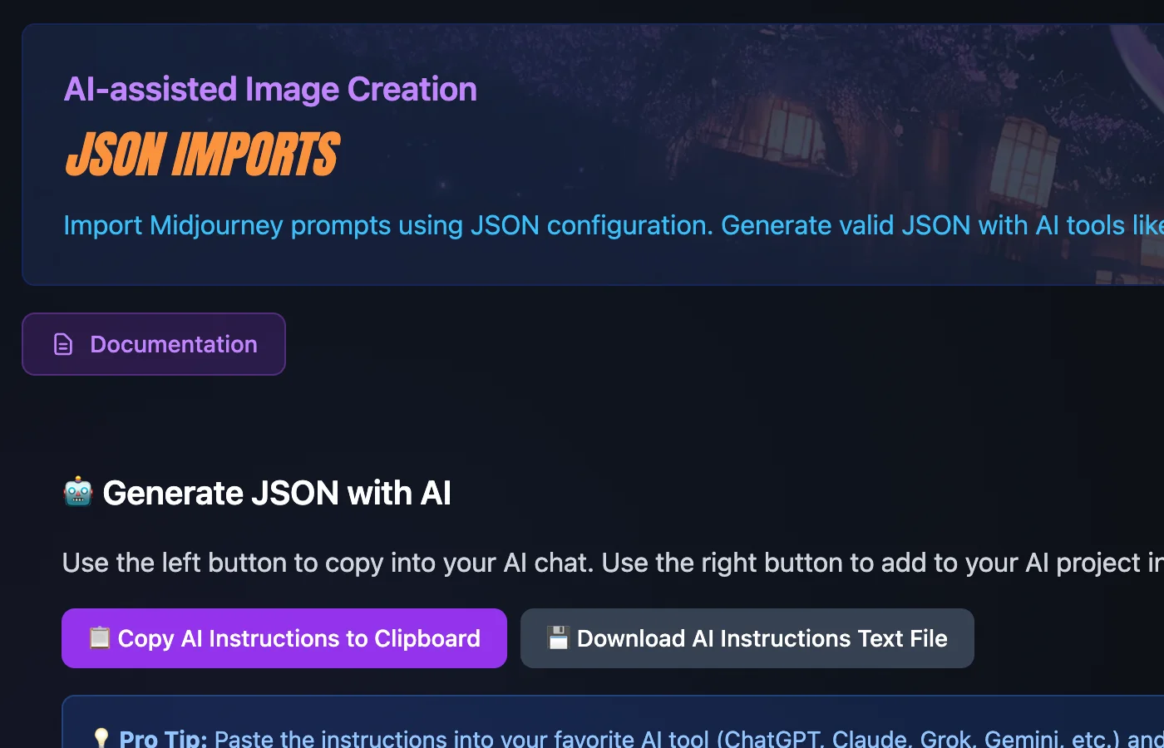
Task: Click the Pro Tip banner at the bottom
Action: coord(582,721)
